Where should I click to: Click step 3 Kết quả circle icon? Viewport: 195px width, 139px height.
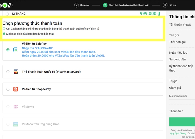click(165, 5)
